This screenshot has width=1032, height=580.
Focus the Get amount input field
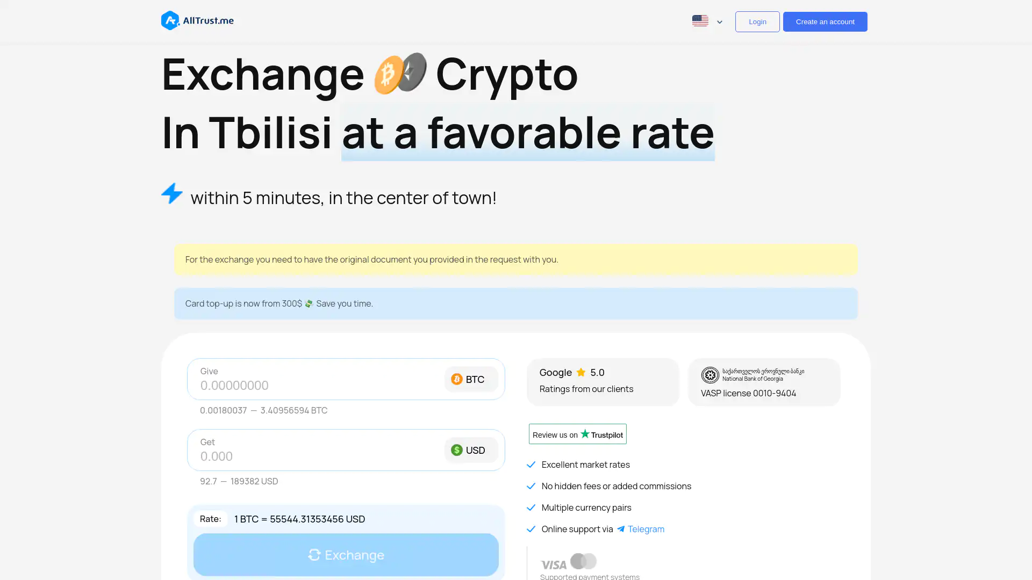pos(317,456)
